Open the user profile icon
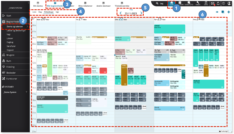This screenshot has height=134, width=234. [229, 4]
